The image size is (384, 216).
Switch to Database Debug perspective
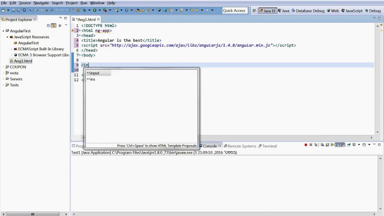click(x=308, y=11)
